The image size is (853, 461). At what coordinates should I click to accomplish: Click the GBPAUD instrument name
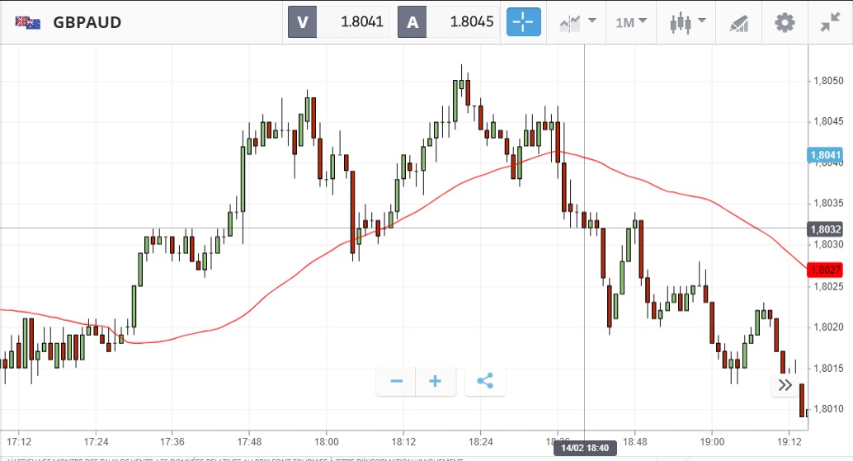[87, 22]
